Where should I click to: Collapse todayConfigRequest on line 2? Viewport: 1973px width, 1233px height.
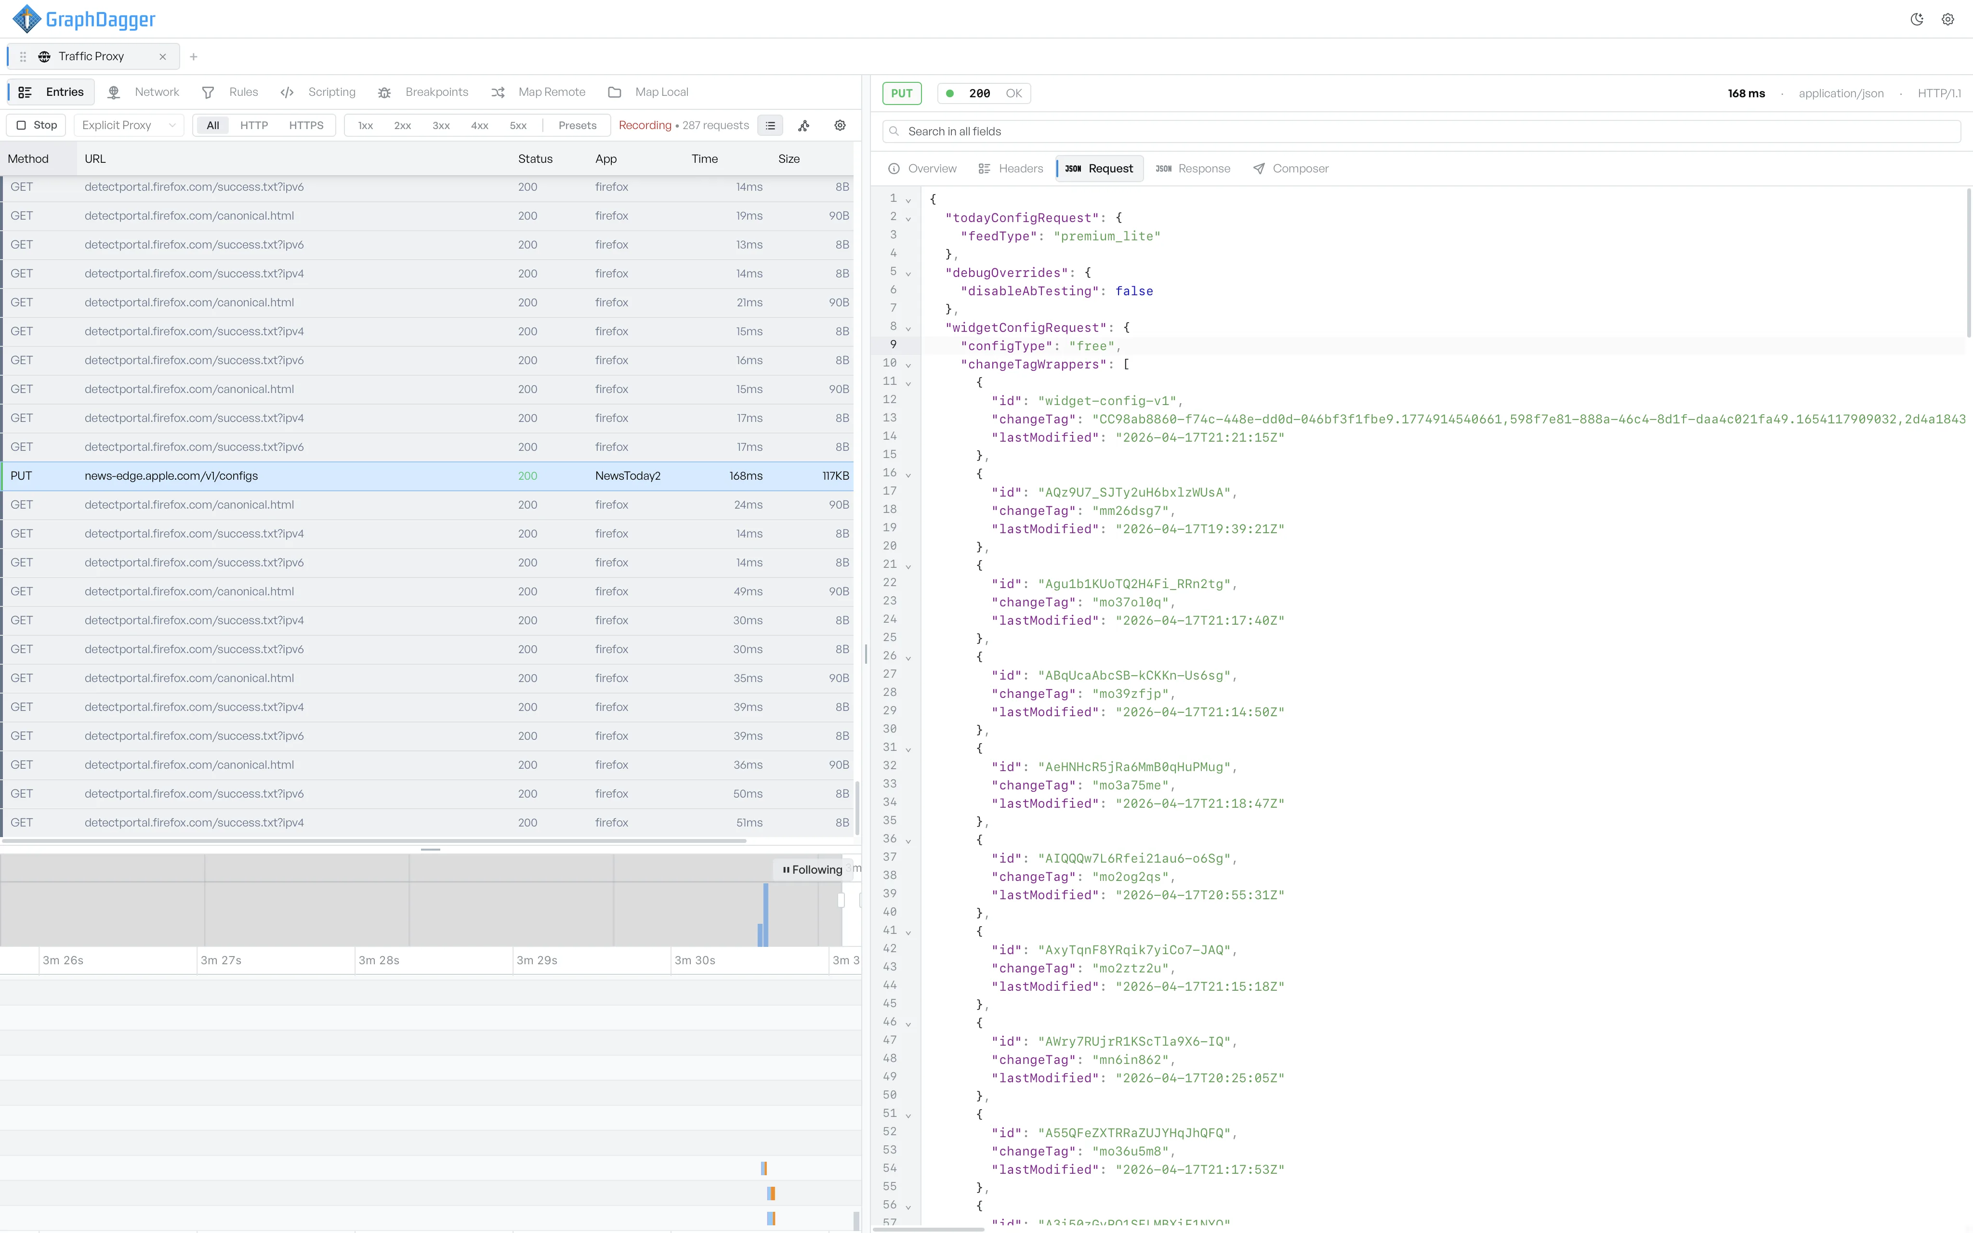(908, 219)
